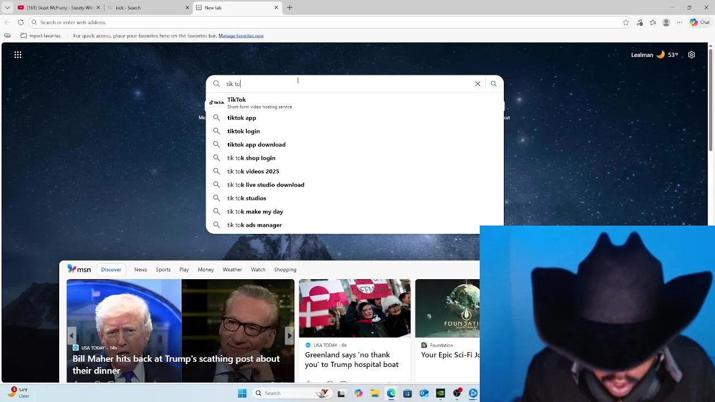Open the News feed tab

[141, 270]
